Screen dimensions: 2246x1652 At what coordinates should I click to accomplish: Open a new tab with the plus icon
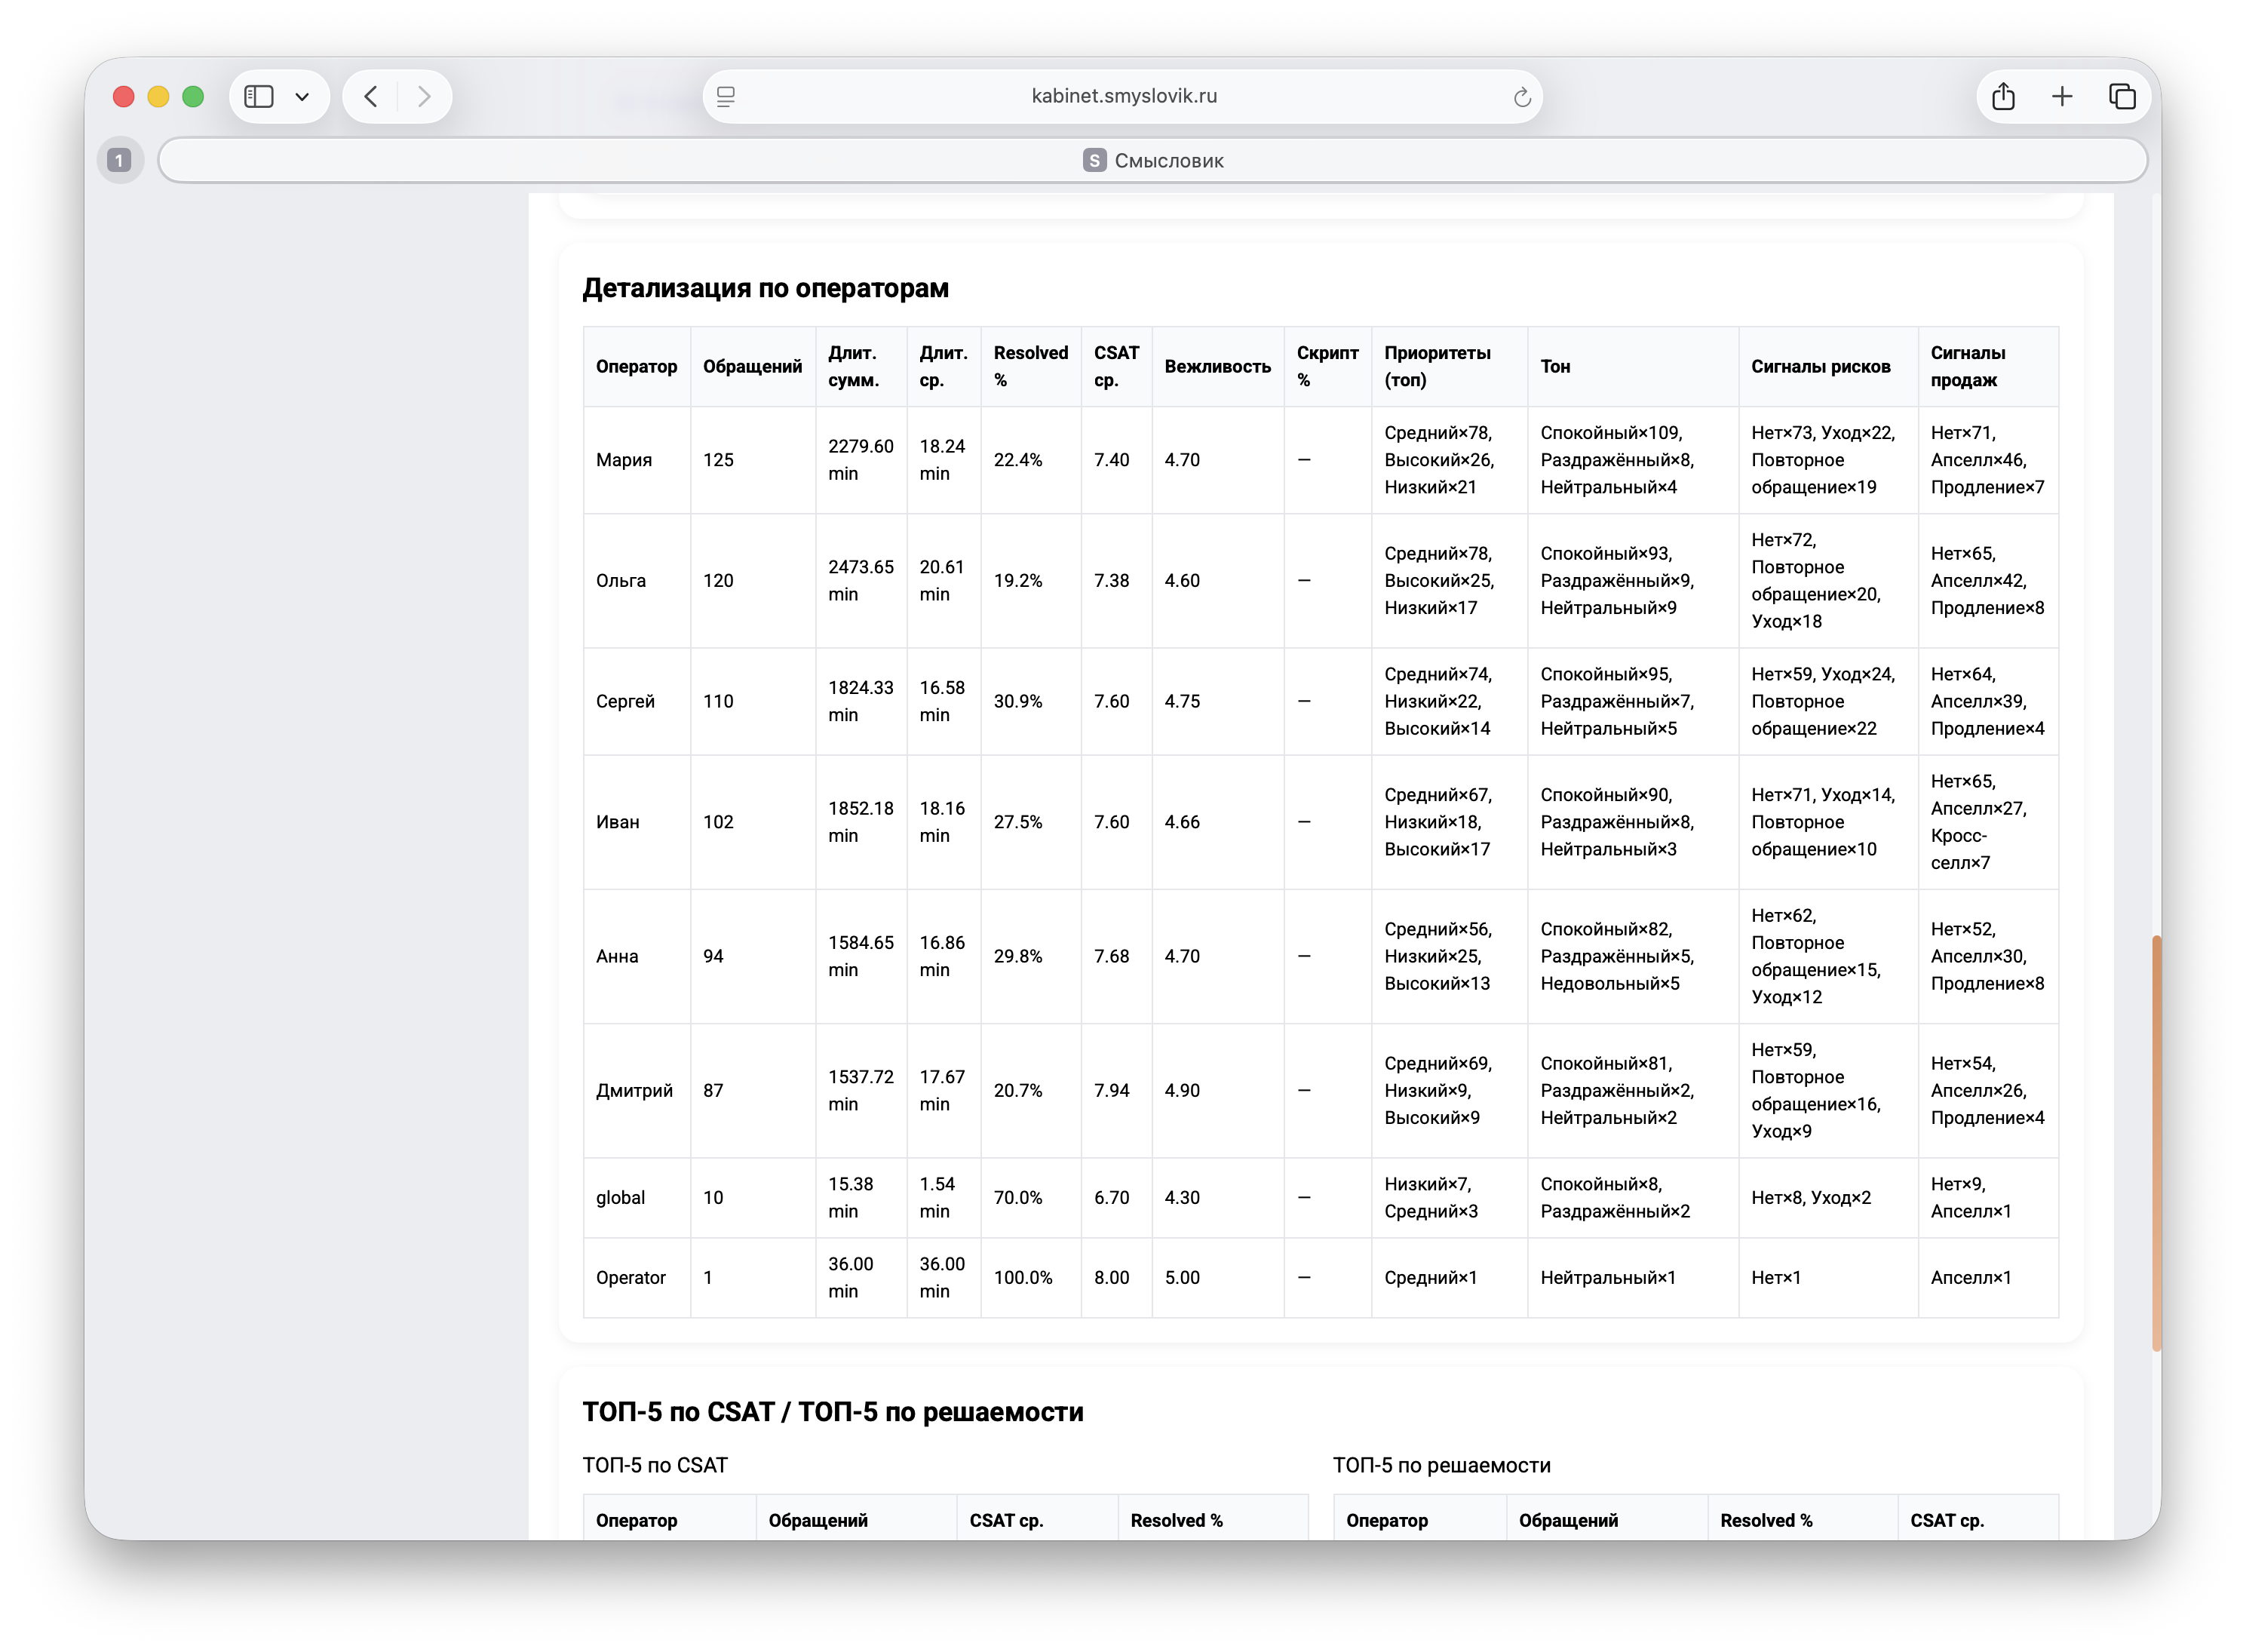[x=2061, y=96]
